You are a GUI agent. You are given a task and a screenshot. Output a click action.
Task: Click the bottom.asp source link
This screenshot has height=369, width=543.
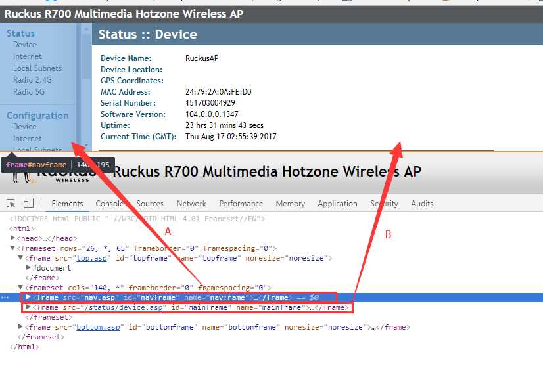[98, 327]
